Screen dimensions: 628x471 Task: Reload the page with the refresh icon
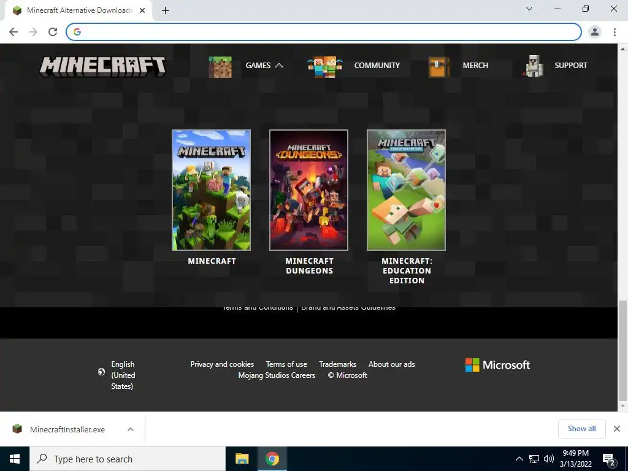tap(53, 32)
